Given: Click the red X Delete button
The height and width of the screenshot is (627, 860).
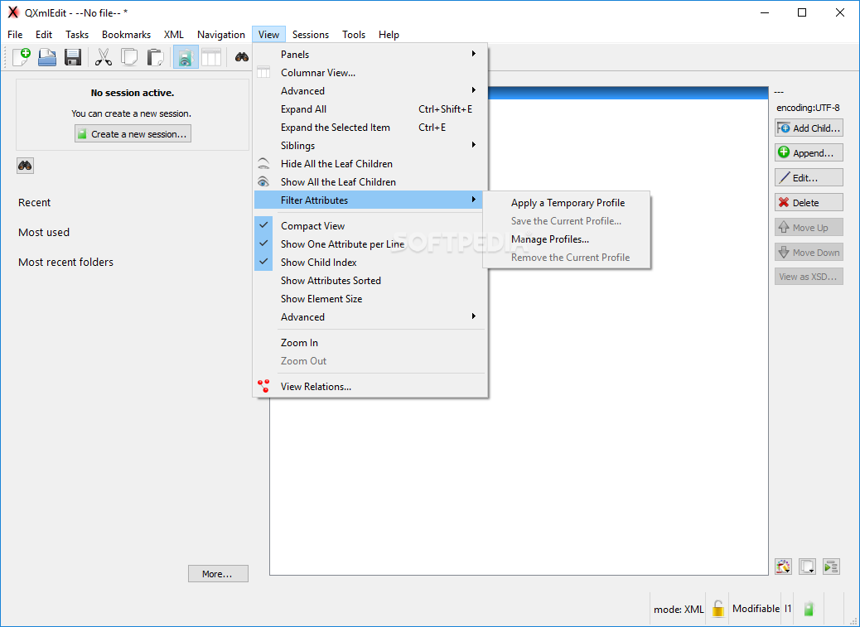Looking at the screenshot, I should point(809,202).
